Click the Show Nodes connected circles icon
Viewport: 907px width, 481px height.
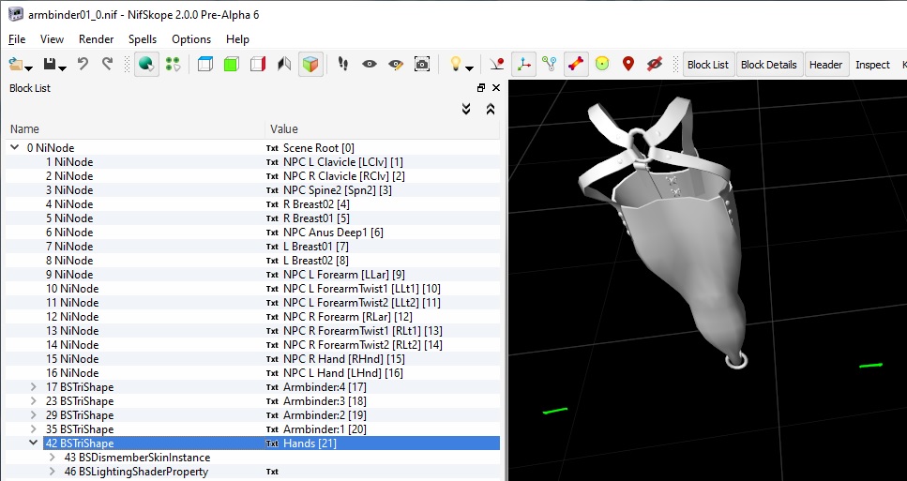[550, 64]
